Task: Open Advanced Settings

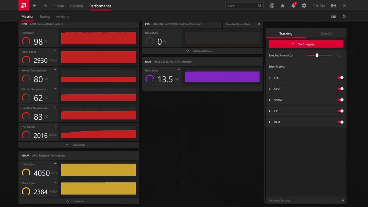Action: pyautogui.click(x=306, y=200)
